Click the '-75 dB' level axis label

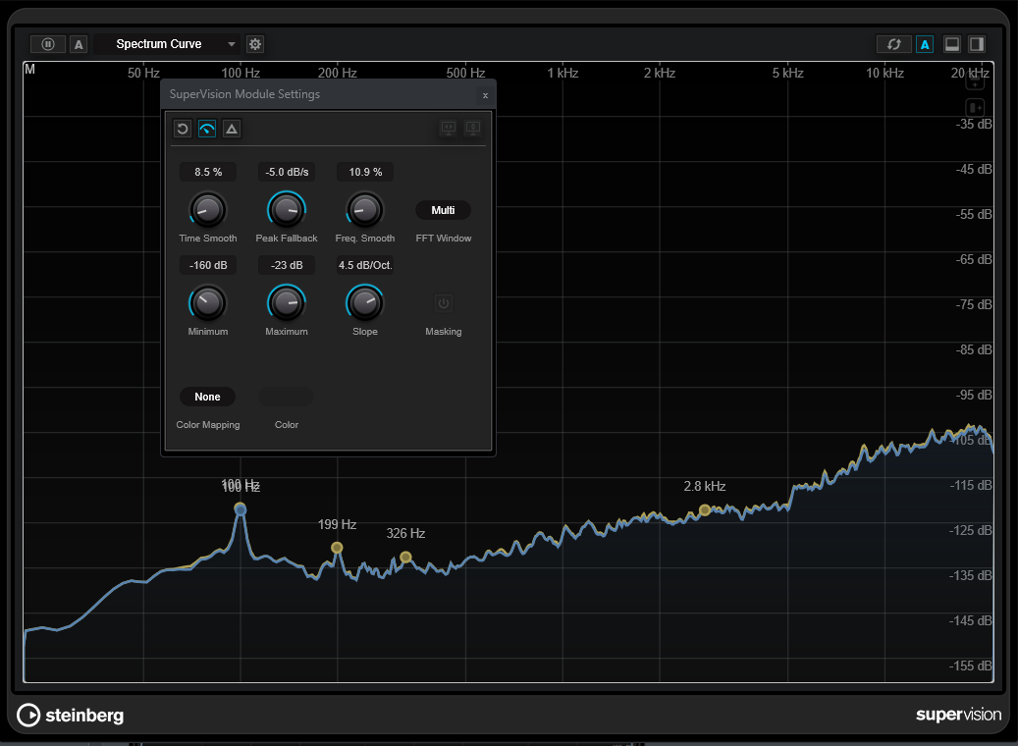point(973,304)
